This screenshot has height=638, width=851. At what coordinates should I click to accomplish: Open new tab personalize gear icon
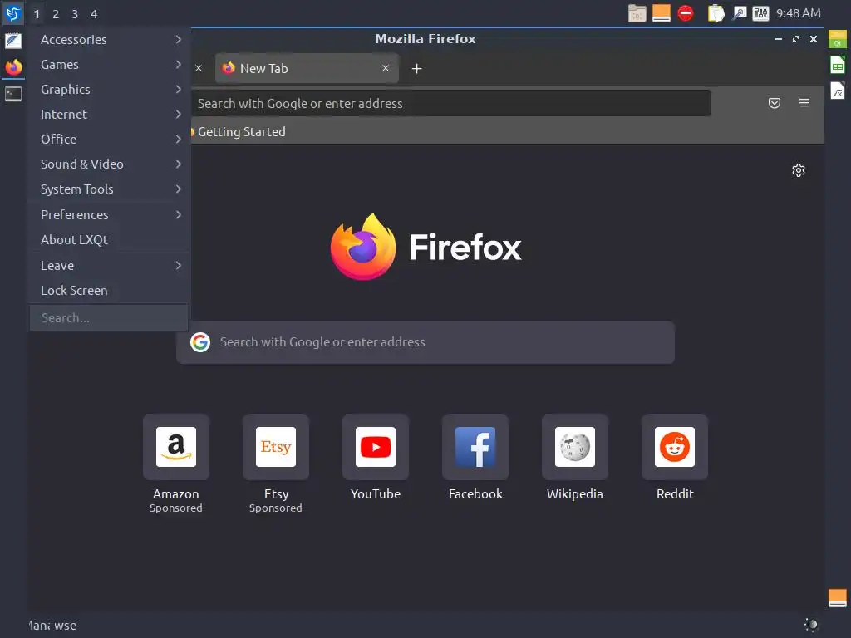799,170
